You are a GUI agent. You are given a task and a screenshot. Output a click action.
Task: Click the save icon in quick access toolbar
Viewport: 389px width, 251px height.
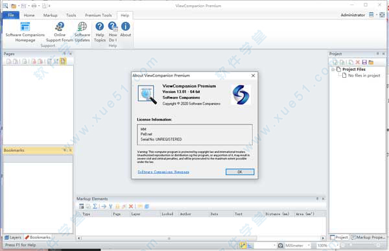pos(23,6)
